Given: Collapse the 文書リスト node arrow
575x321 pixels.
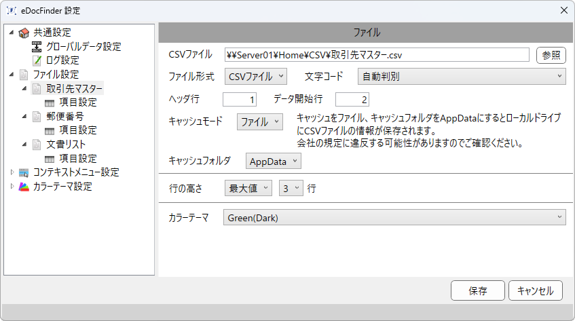Looking at the screenshot, I should click(24, 145).
